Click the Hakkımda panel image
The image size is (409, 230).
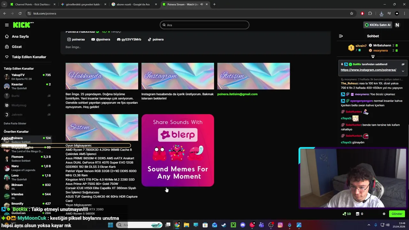pos(102,76)
